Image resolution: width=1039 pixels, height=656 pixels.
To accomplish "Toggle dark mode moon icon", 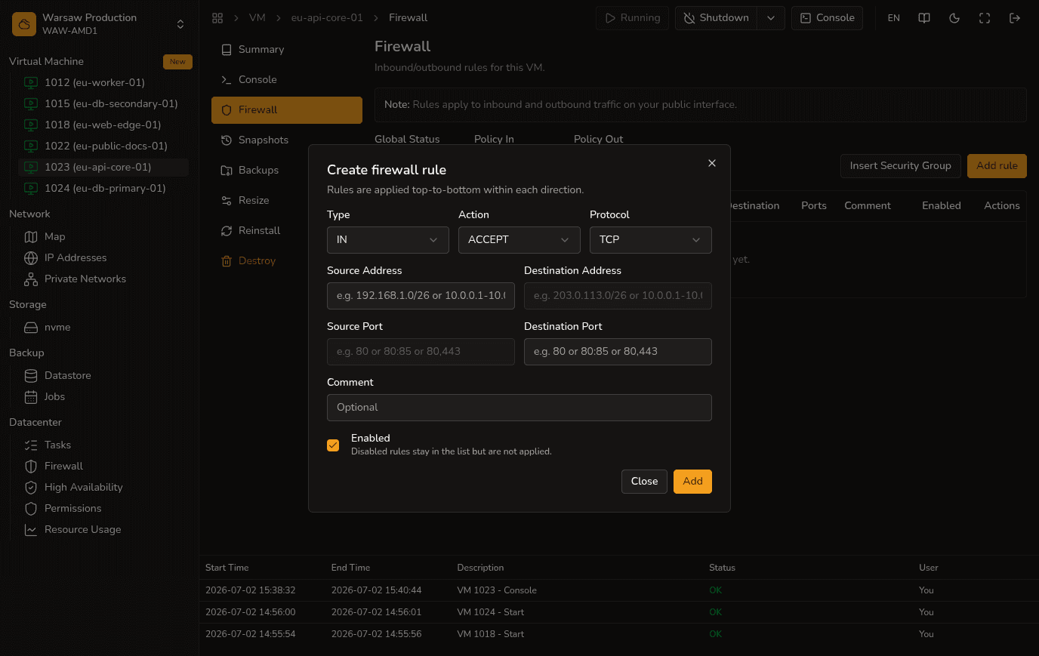I will point(954,18).
